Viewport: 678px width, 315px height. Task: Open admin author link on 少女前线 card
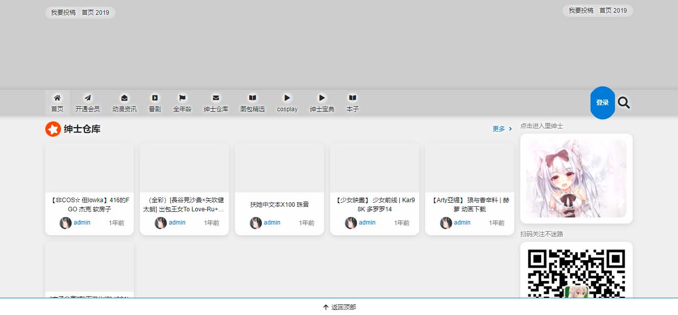tap(367, 223)
